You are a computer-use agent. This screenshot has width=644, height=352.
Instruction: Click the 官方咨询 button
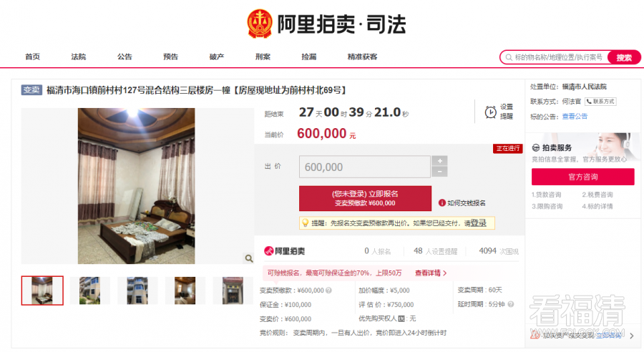[582, 177]
